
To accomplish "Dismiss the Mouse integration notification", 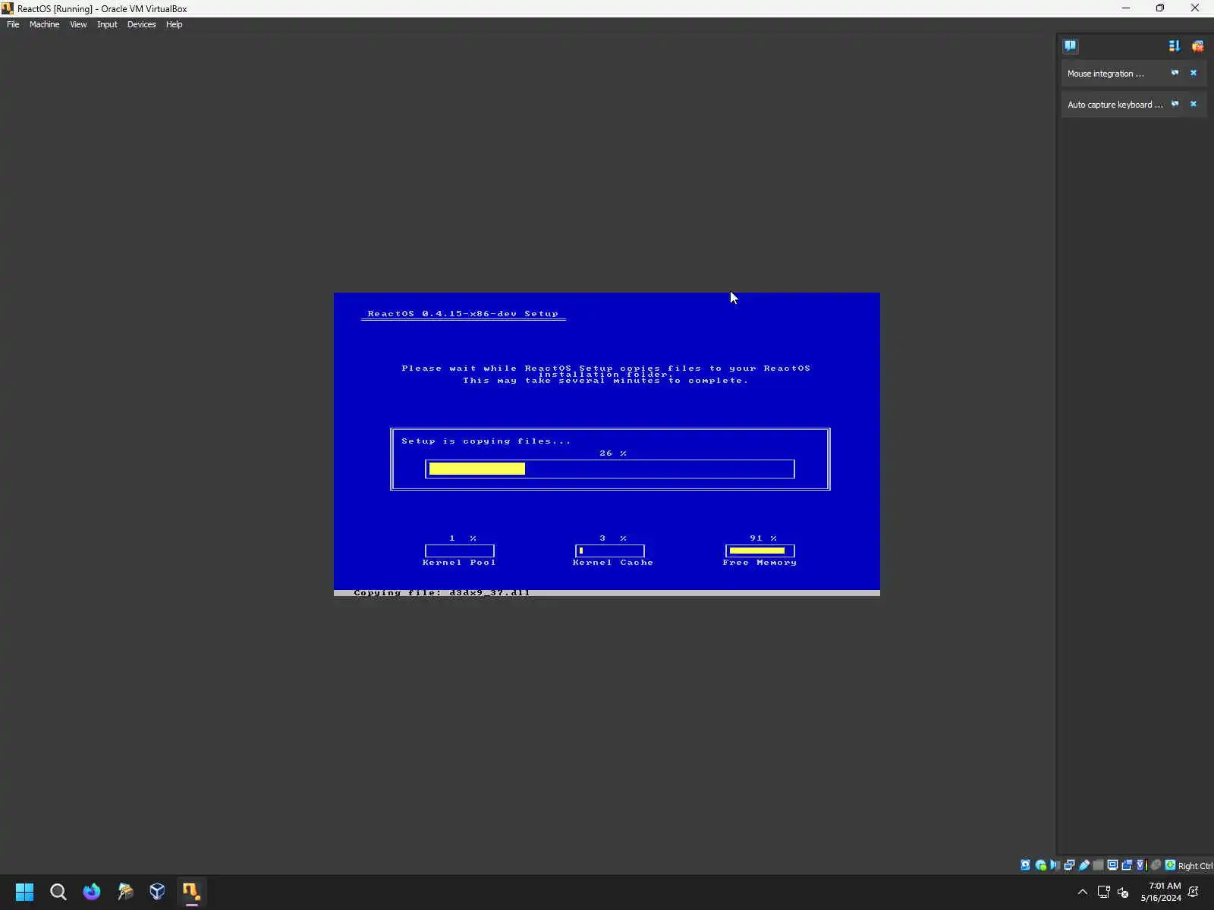I will [1194, 73].
